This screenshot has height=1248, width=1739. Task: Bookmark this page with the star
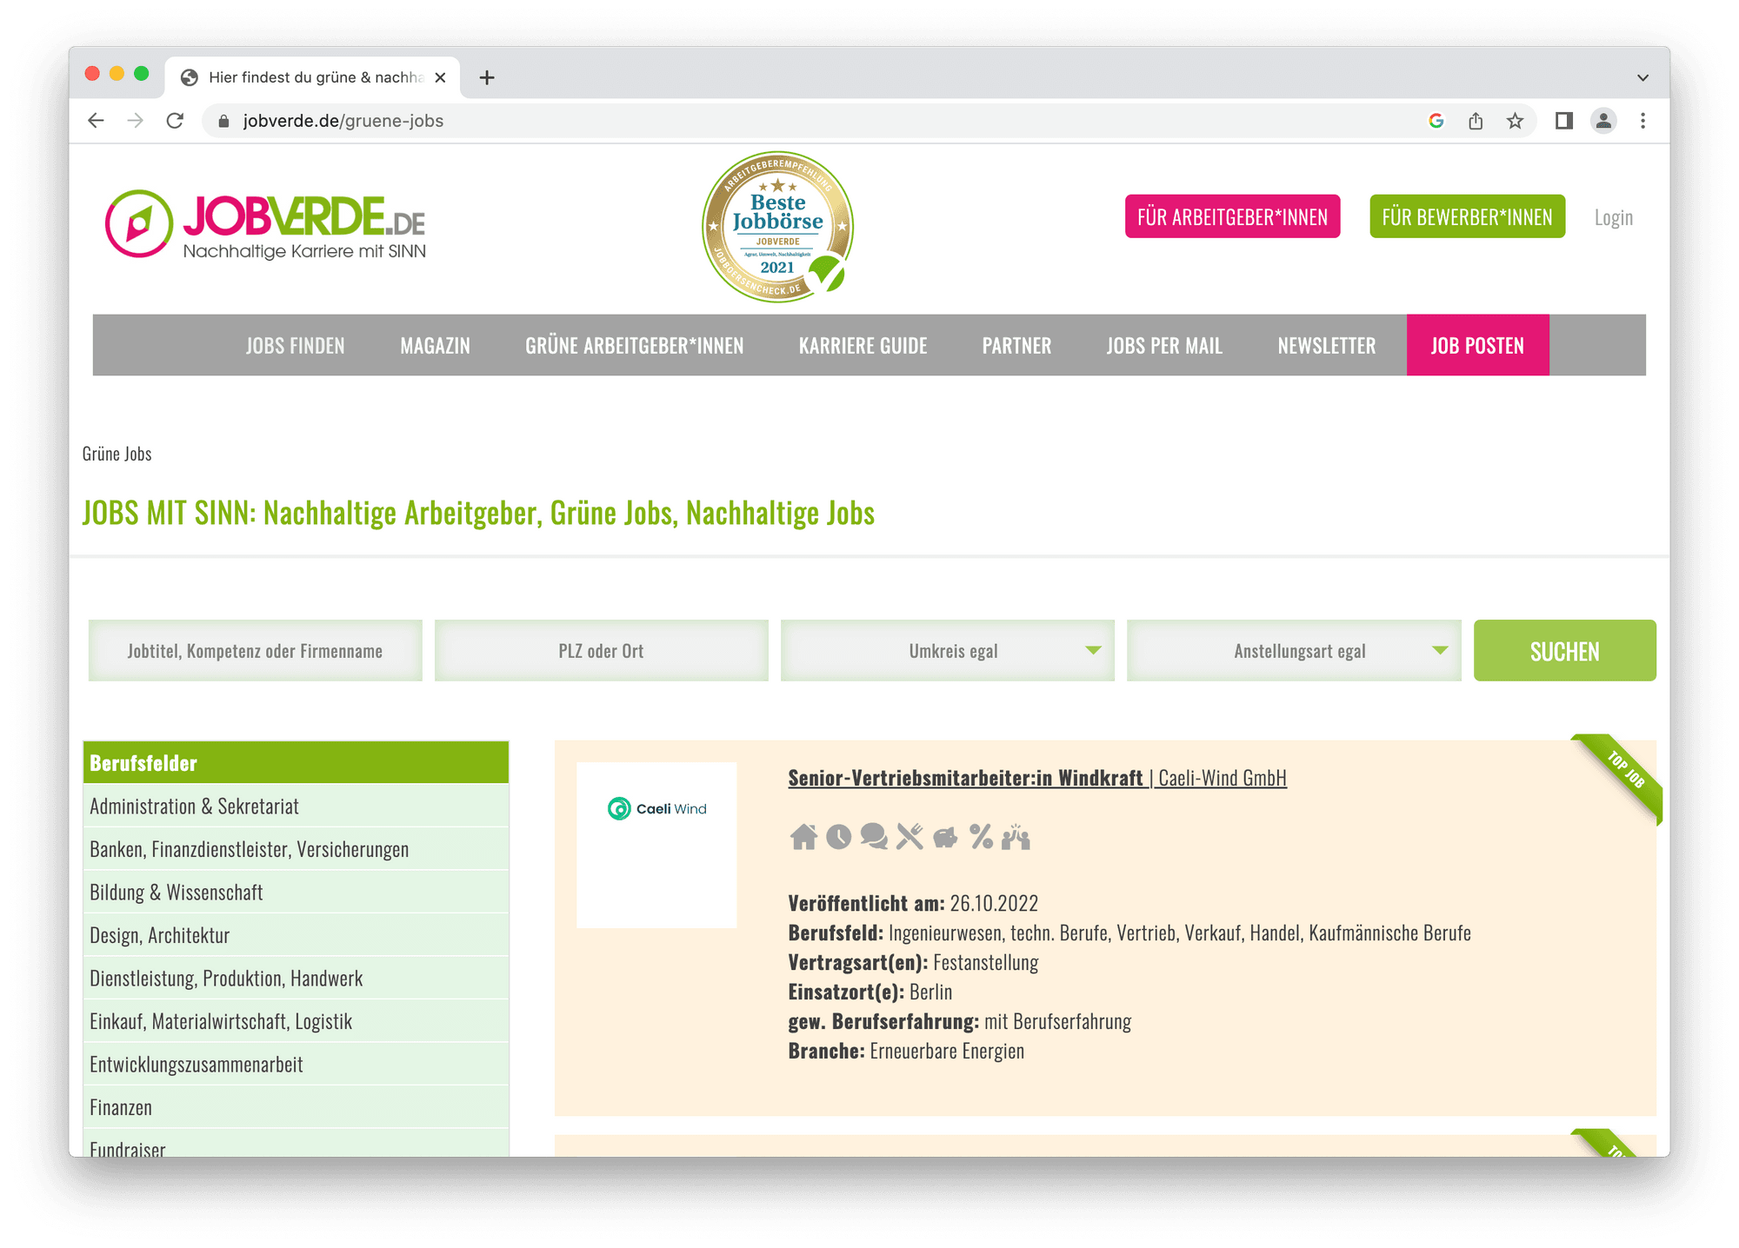point(1515,121)
